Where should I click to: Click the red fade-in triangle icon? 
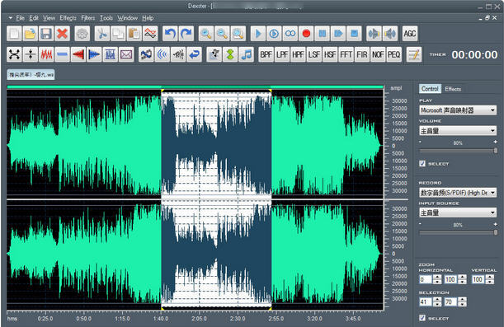(78, 54)
